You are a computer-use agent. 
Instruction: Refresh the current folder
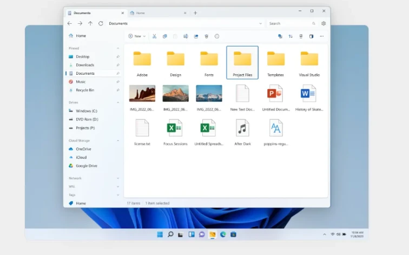click(101, 23)
